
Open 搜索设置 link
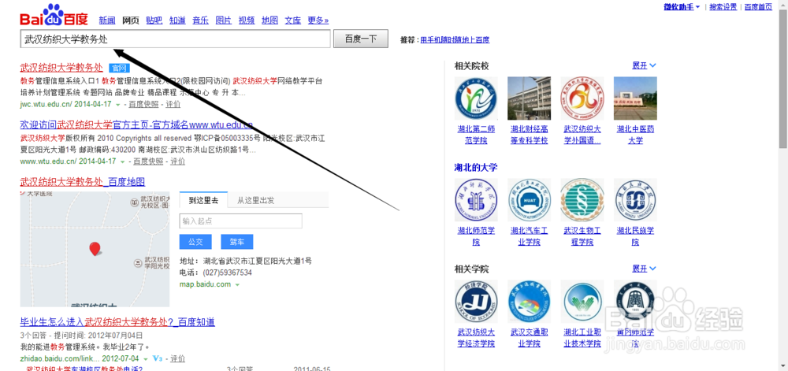pos(723,7)
